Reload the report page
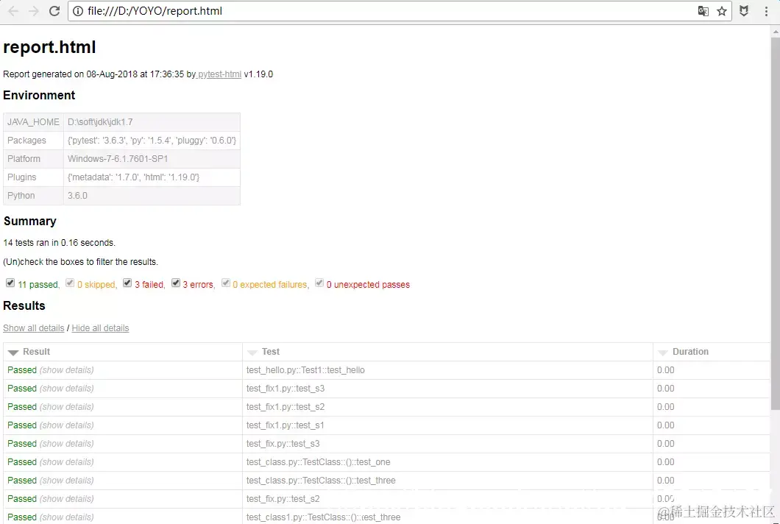 [x=54, y=11]
